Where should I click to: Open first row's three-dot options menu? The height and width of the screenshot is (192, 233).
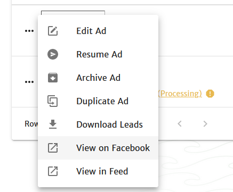click(x=29, y=31)
